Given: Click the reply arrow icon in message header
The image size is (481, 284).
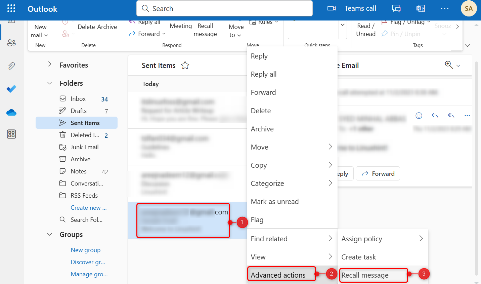Looking at the screenshot, I should (435, 116).
